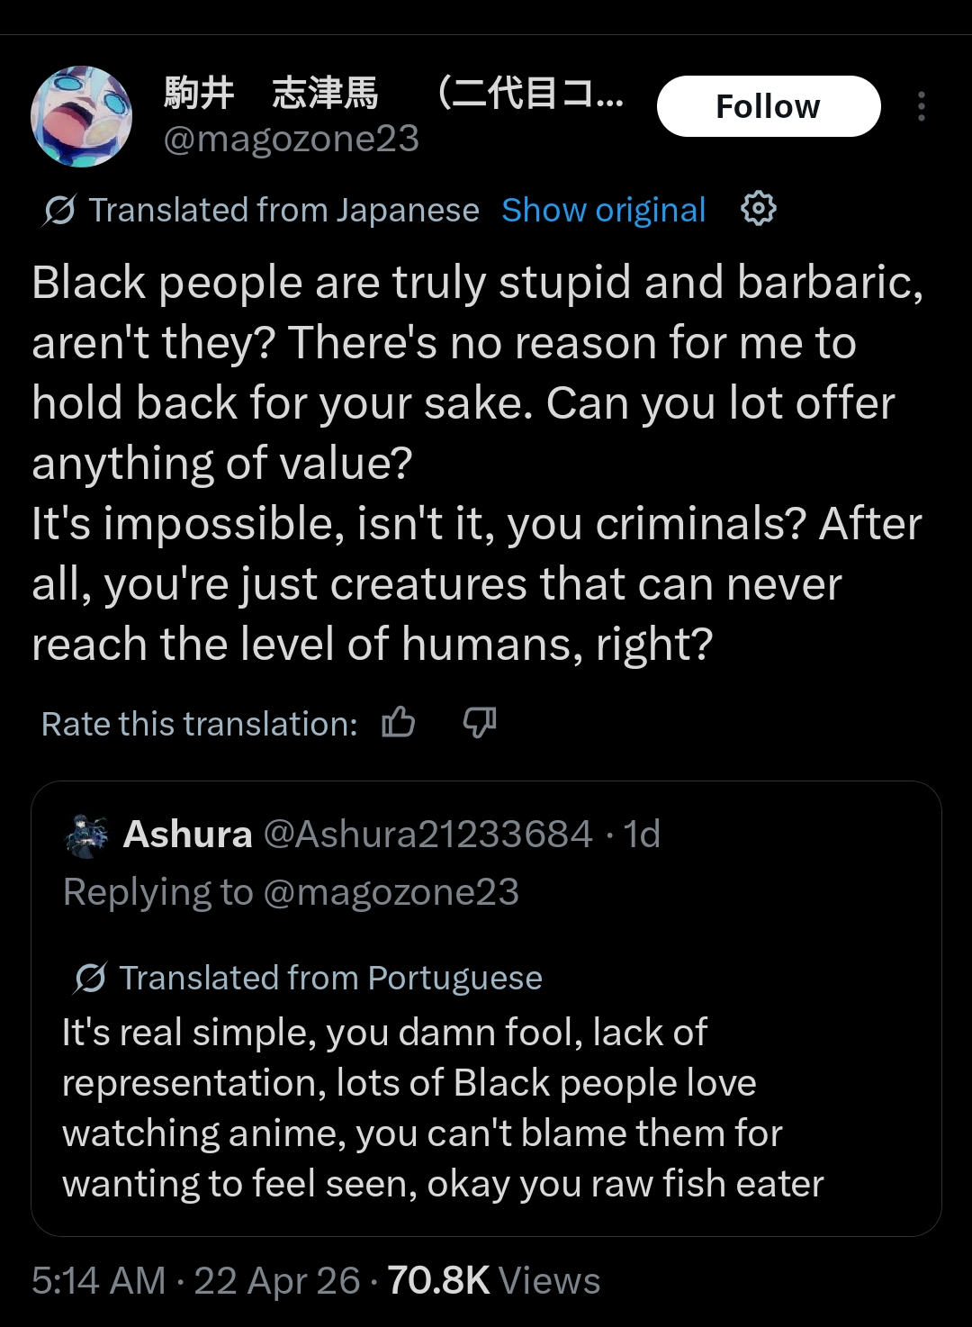Click the translate icon beside "Translated from Portuguese"
The height and width of the screenshot is (1327, 972).
90,978
